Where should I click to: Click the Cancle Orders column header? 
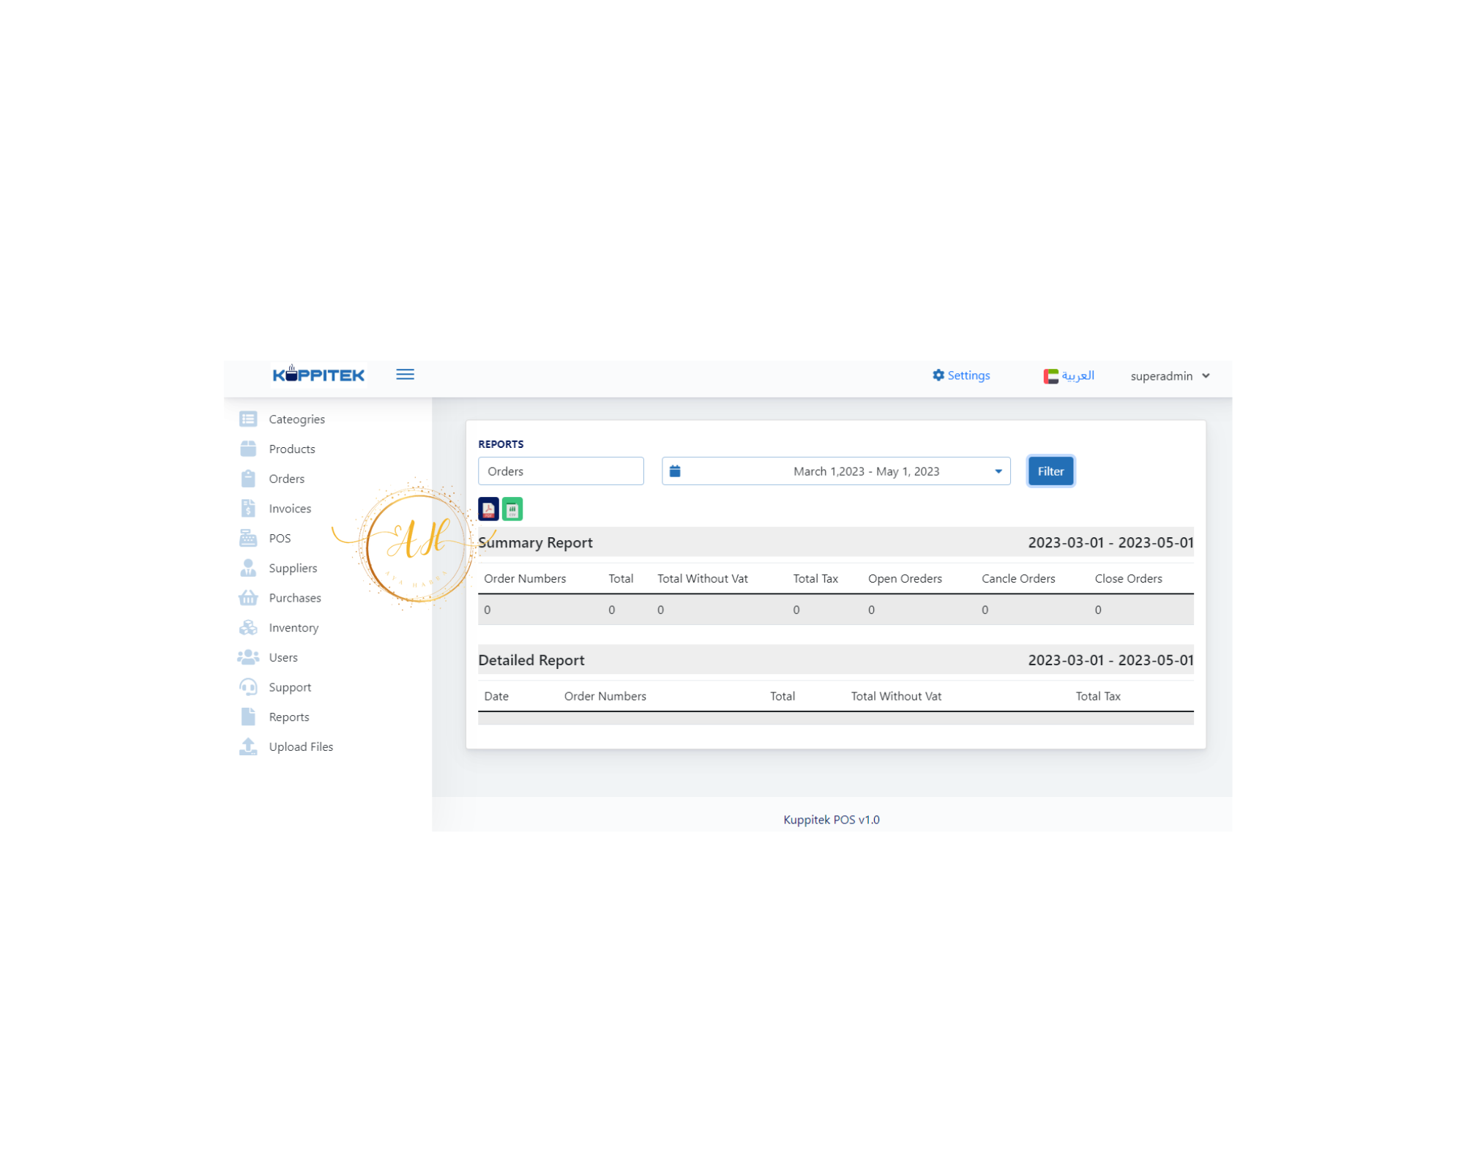click(x=1018, y=579)
